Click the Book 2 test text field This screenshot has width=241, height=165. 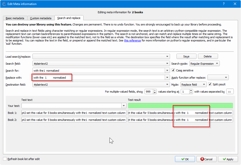[x=74, y=120]
